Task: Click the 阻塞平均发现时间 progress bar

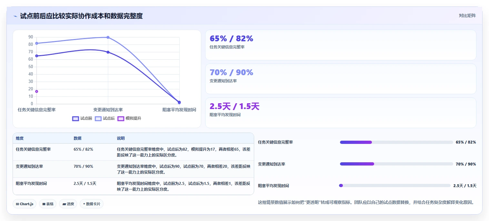Action: [395, 186]
